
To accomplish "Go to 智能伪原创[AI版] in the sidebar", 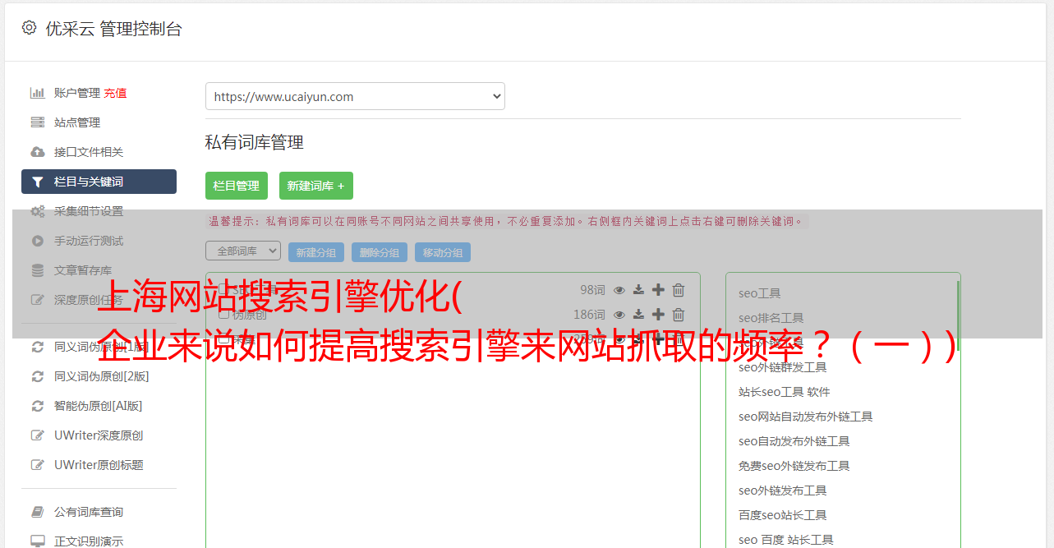I will (x=99, y=406).
